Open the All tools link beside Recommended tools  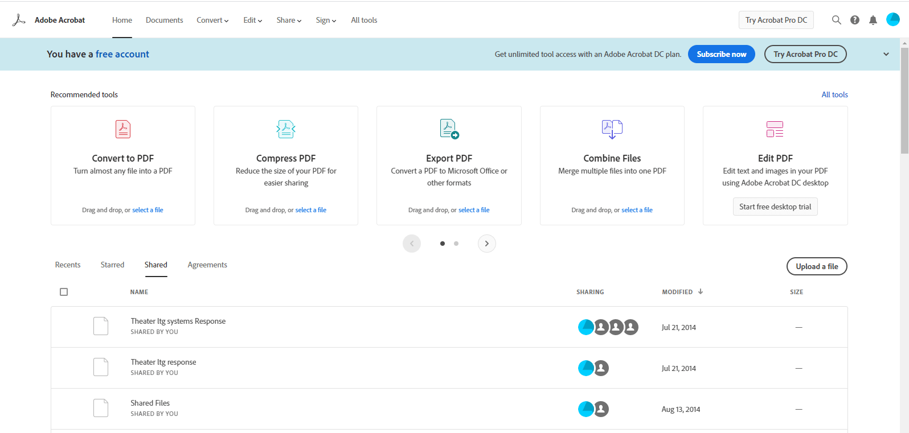[834, 94]
